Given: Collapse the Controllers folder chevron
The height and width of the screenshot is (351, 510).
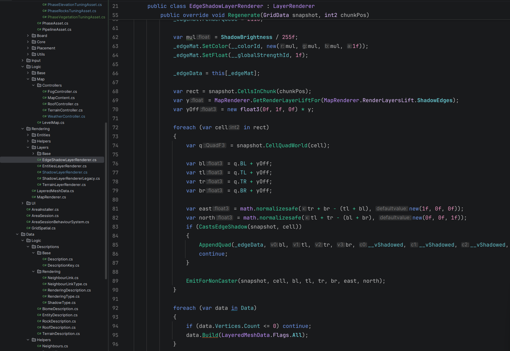Looking at the screenshot, I should (x=33, y=85).
